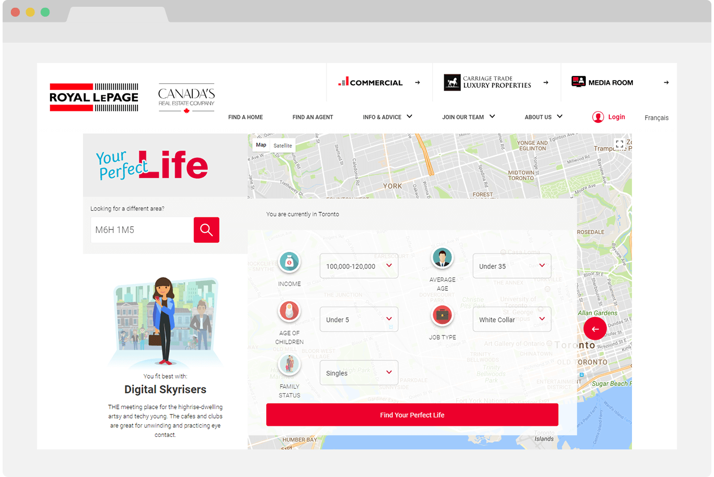
Task: Open the Singles family status dropdown
Action: point(359,373)
